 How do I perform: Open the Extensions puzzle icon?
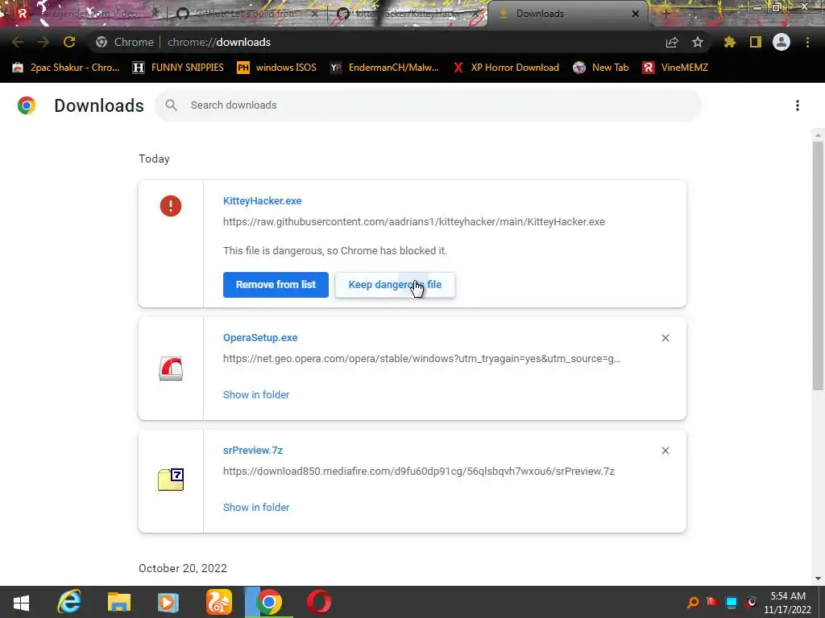tap(730, 42)
